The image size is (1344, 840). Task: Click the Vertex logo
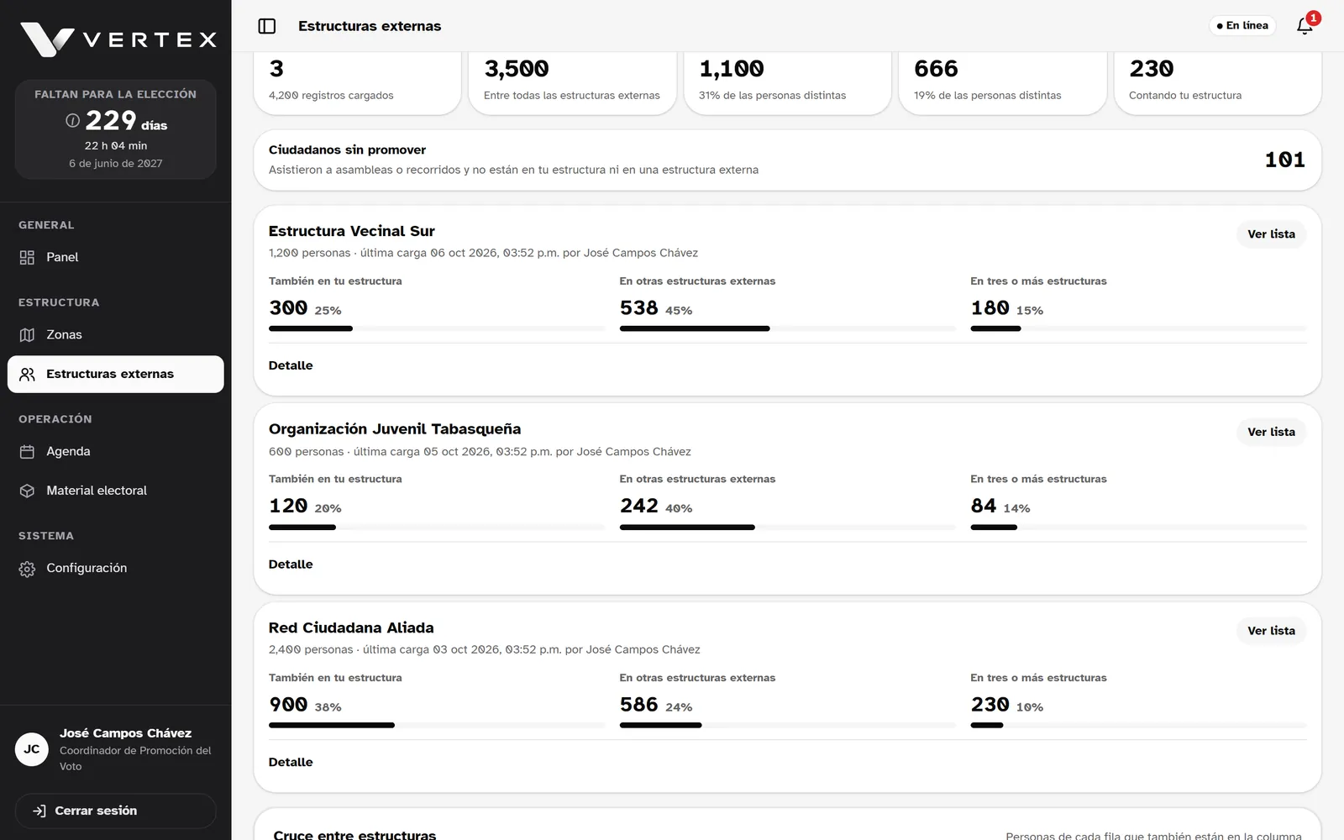118,39
